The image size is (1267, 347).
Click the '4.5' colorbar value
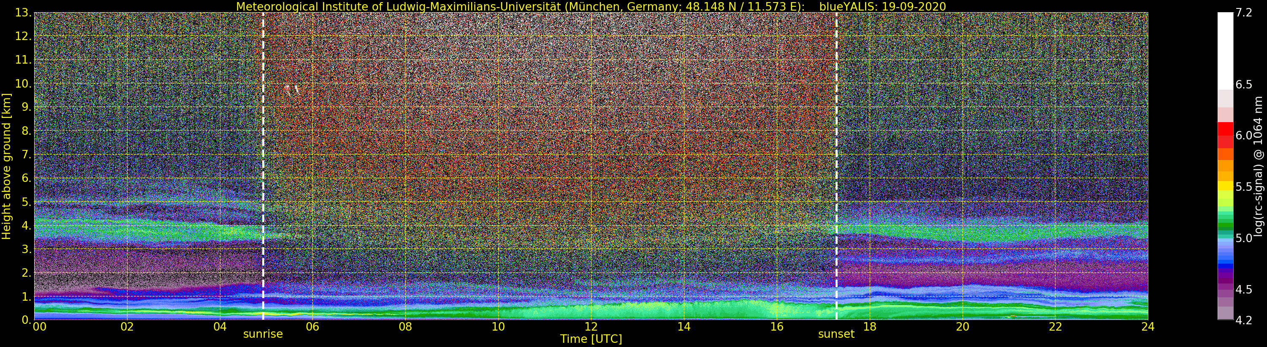tap(1244, 289)
